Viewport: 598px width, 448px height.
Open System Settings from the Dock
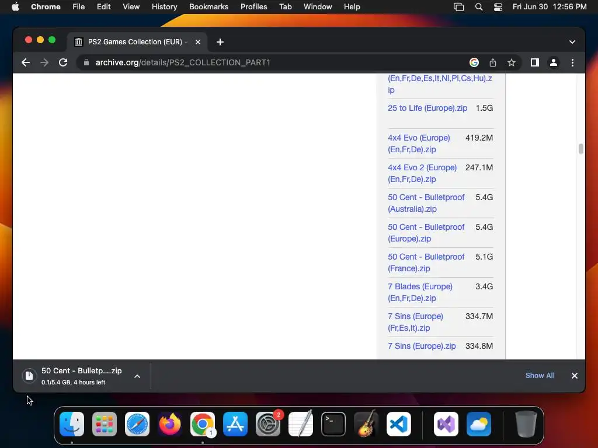pyautogui.click(x=267, y=424)
